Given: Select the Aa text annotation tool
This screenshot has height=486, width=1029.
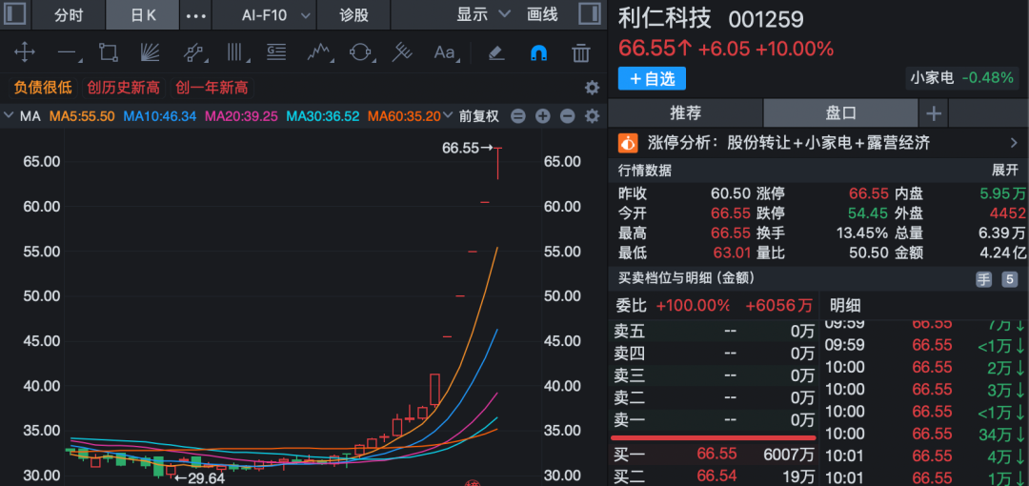Looking at the screenshot, I should (x=446, y=52).
